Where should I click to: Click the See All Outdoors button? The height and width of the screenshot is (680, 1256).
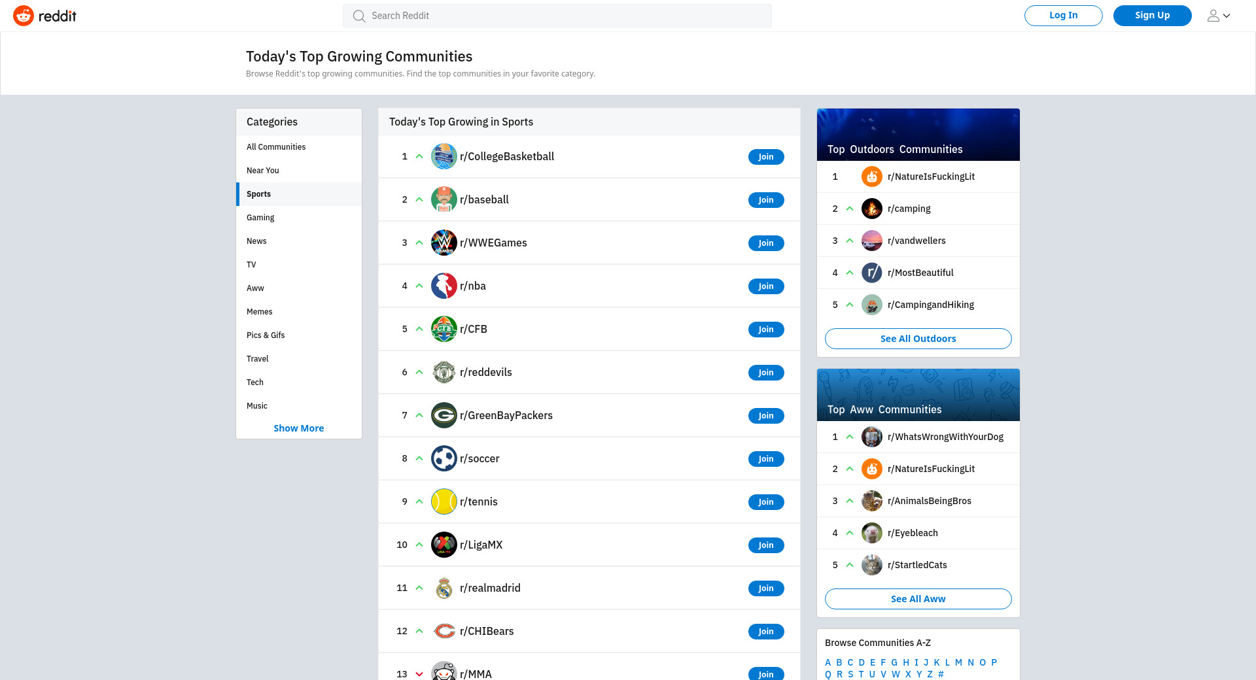pyautogui.click(x=918, y=339)
